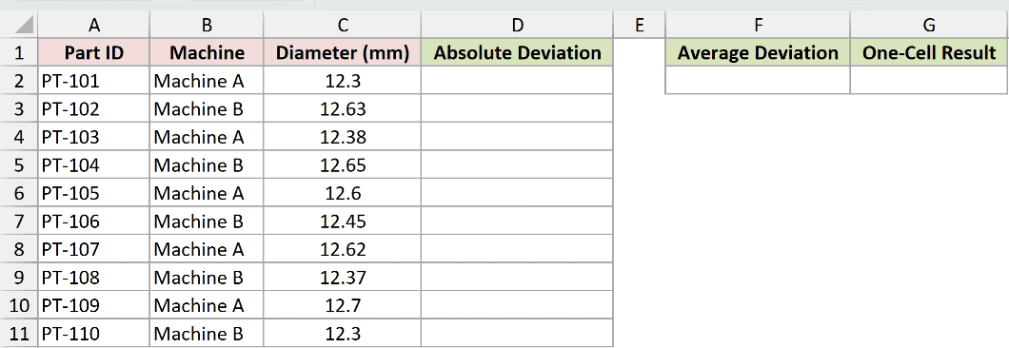Select cell containing PT-108
1009x348 pixels.
tap(94, 278)
